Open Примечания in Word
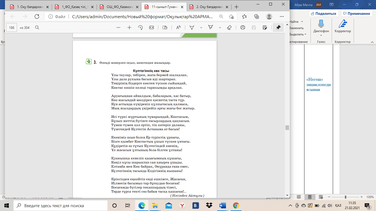 click(x=356, y=13)
